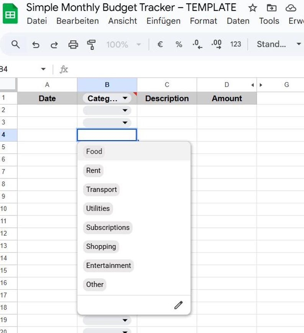Format cell as percent
This screenshot has width=304, height=333.
click(179, 44)
